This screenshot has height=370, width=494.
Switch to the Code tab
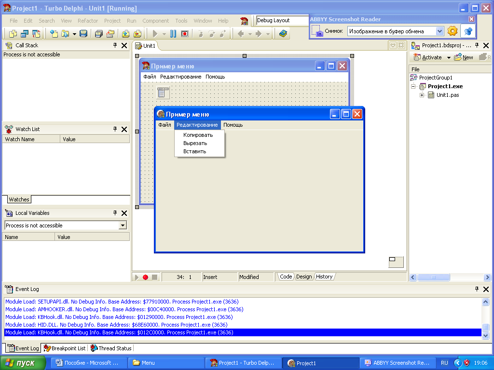click(x=286, y=277)
